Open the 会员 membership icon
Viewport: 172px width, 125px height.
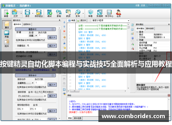pos(119,13)
